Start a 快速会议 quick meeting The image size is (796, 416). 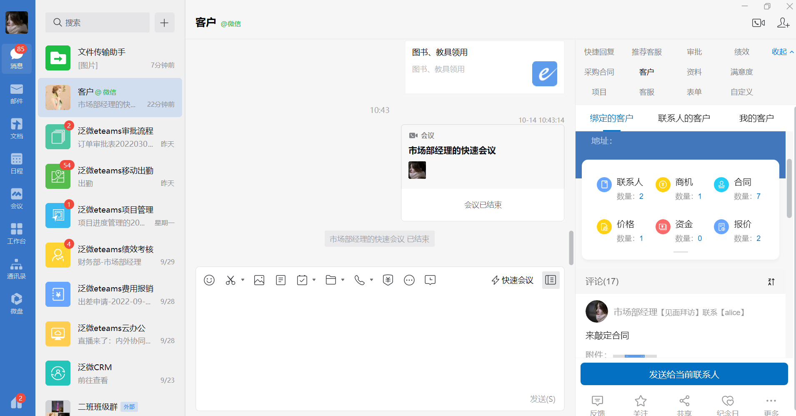click(x=512, y=280)
